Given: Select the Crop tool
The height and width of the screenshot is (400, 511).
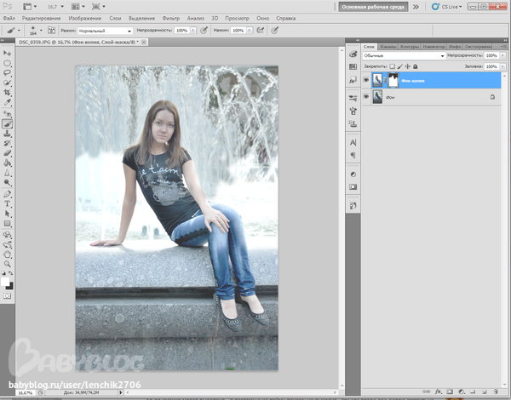Looking at the screenshot, I should (8, 93).
